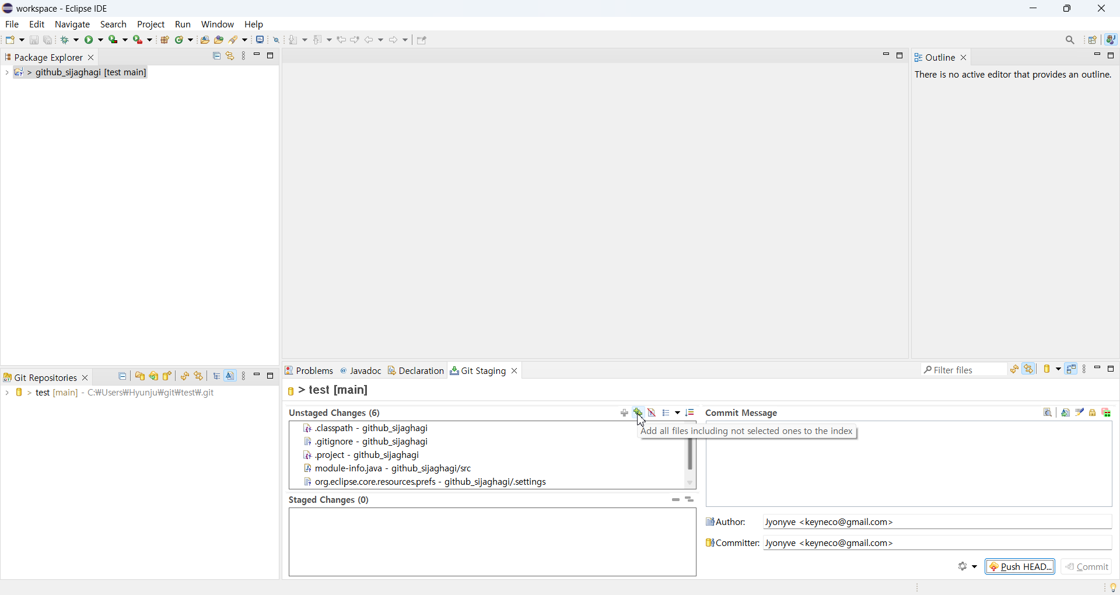Screen dimensions: 1120x595
Task: Create a new Java class
Action: [x=180, y=40]
